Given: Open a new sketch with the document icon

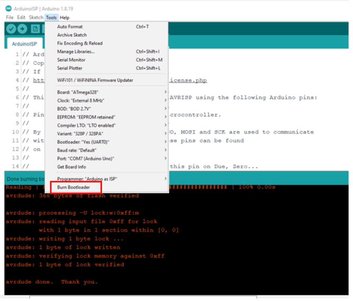Looking at the screenshot, I should 35,29.
